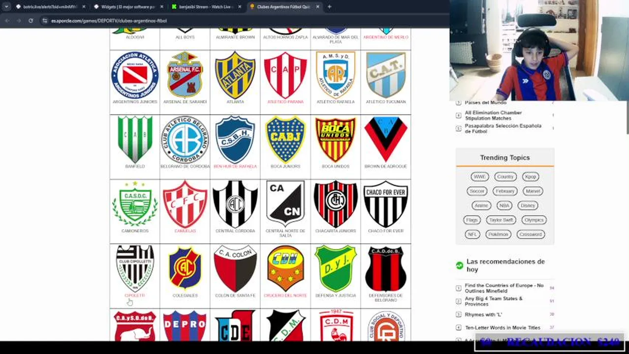Select the Chaco For Ever shield
This screenshot has height=354, width=629.
(x=386, y=204)
